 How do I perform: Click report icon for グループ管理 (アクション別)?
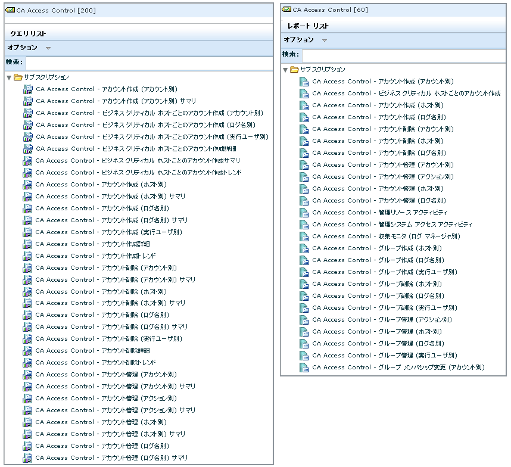point(304,320)
